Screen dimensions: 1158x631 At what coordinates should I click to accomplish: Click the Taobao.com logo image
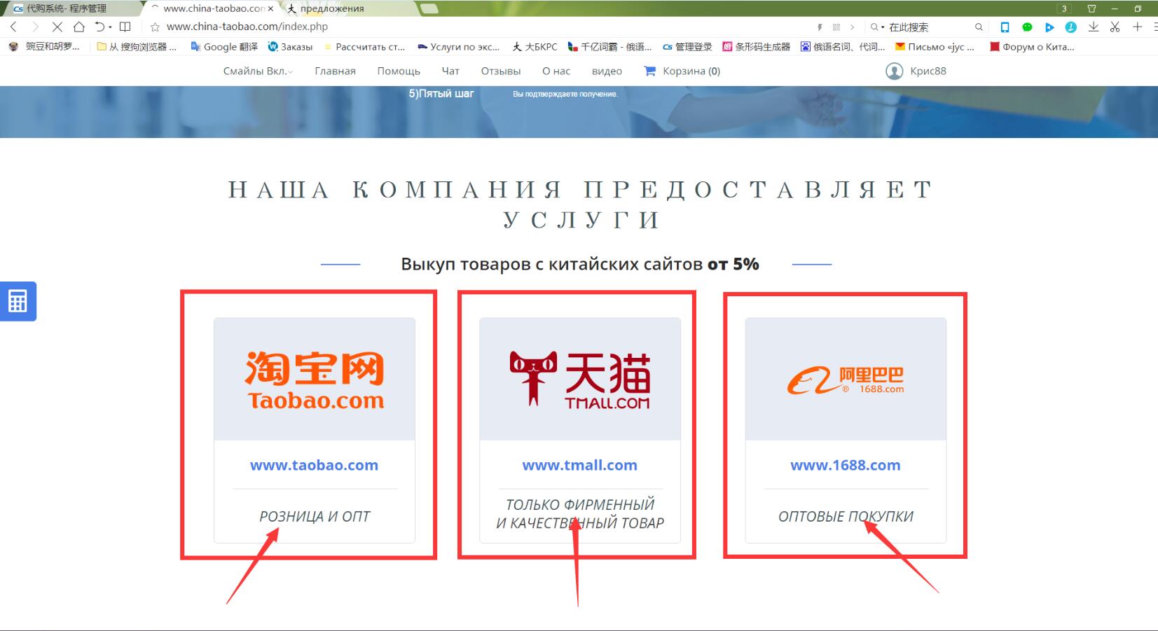[x=315, y=380]
